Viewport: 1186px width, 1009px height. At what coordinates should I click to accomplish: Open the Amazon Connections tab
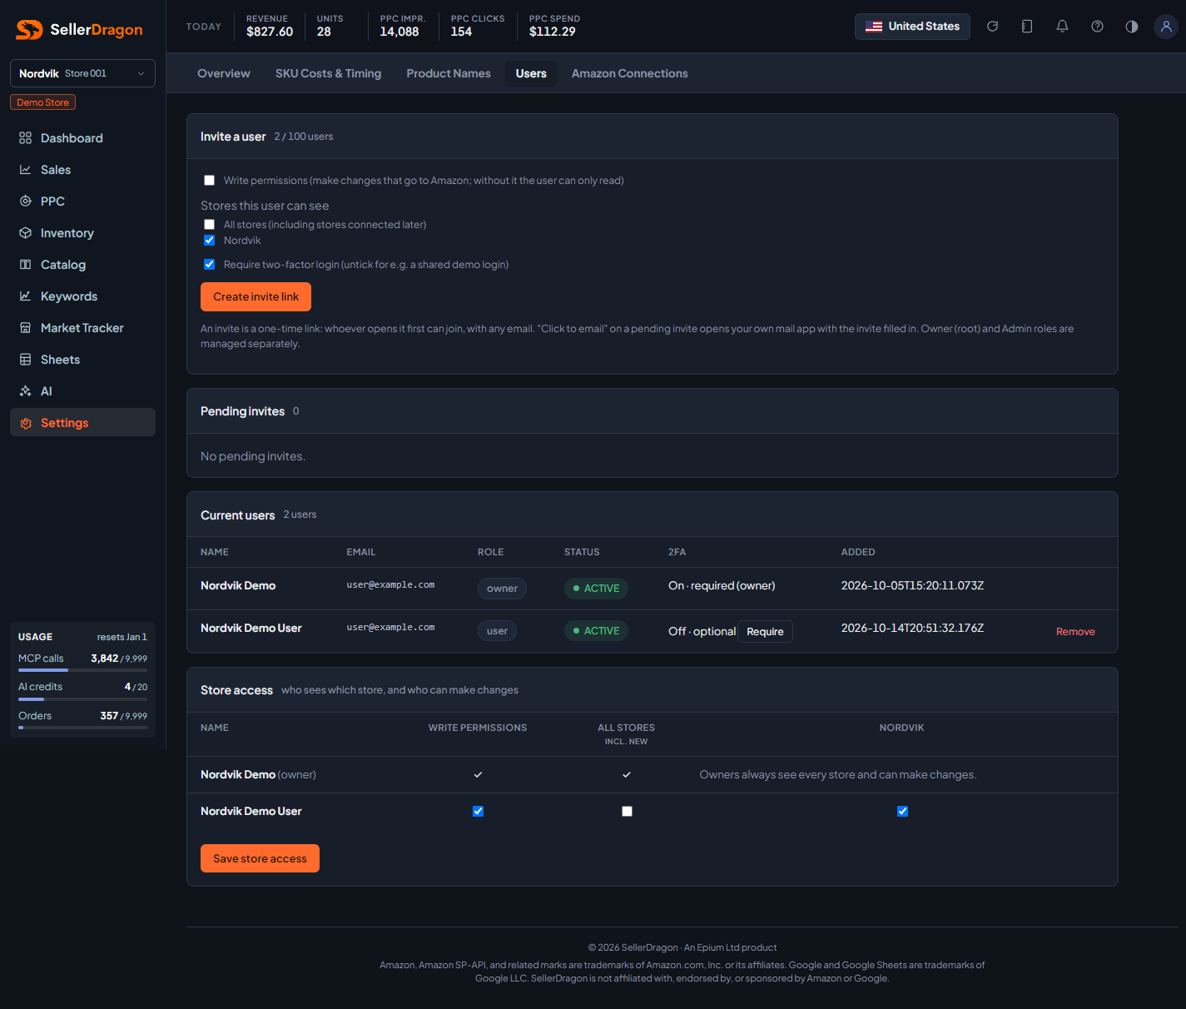point(630,73)
